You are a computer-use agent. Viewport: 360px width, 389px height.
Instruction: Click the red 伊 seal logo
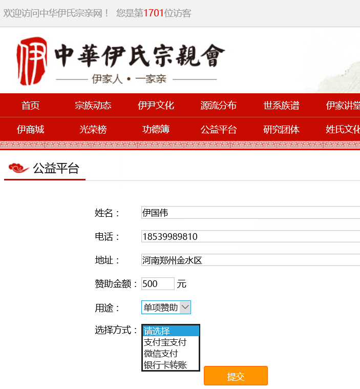click(32, 61)
